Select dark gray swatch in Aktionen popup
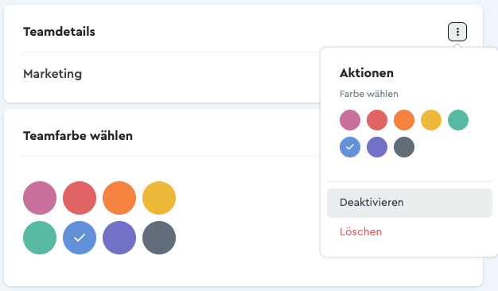 [404, 147]
